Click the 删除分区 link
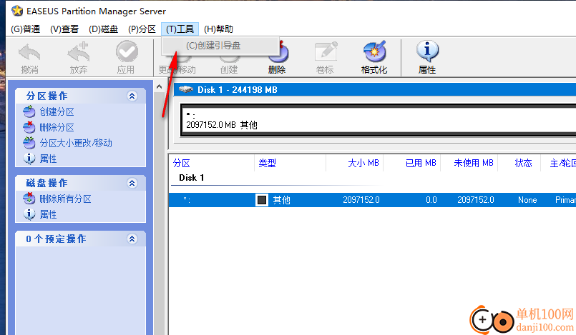Image resolution: width=576 pixels, height=335 pixels. click(x=57, y=127)
